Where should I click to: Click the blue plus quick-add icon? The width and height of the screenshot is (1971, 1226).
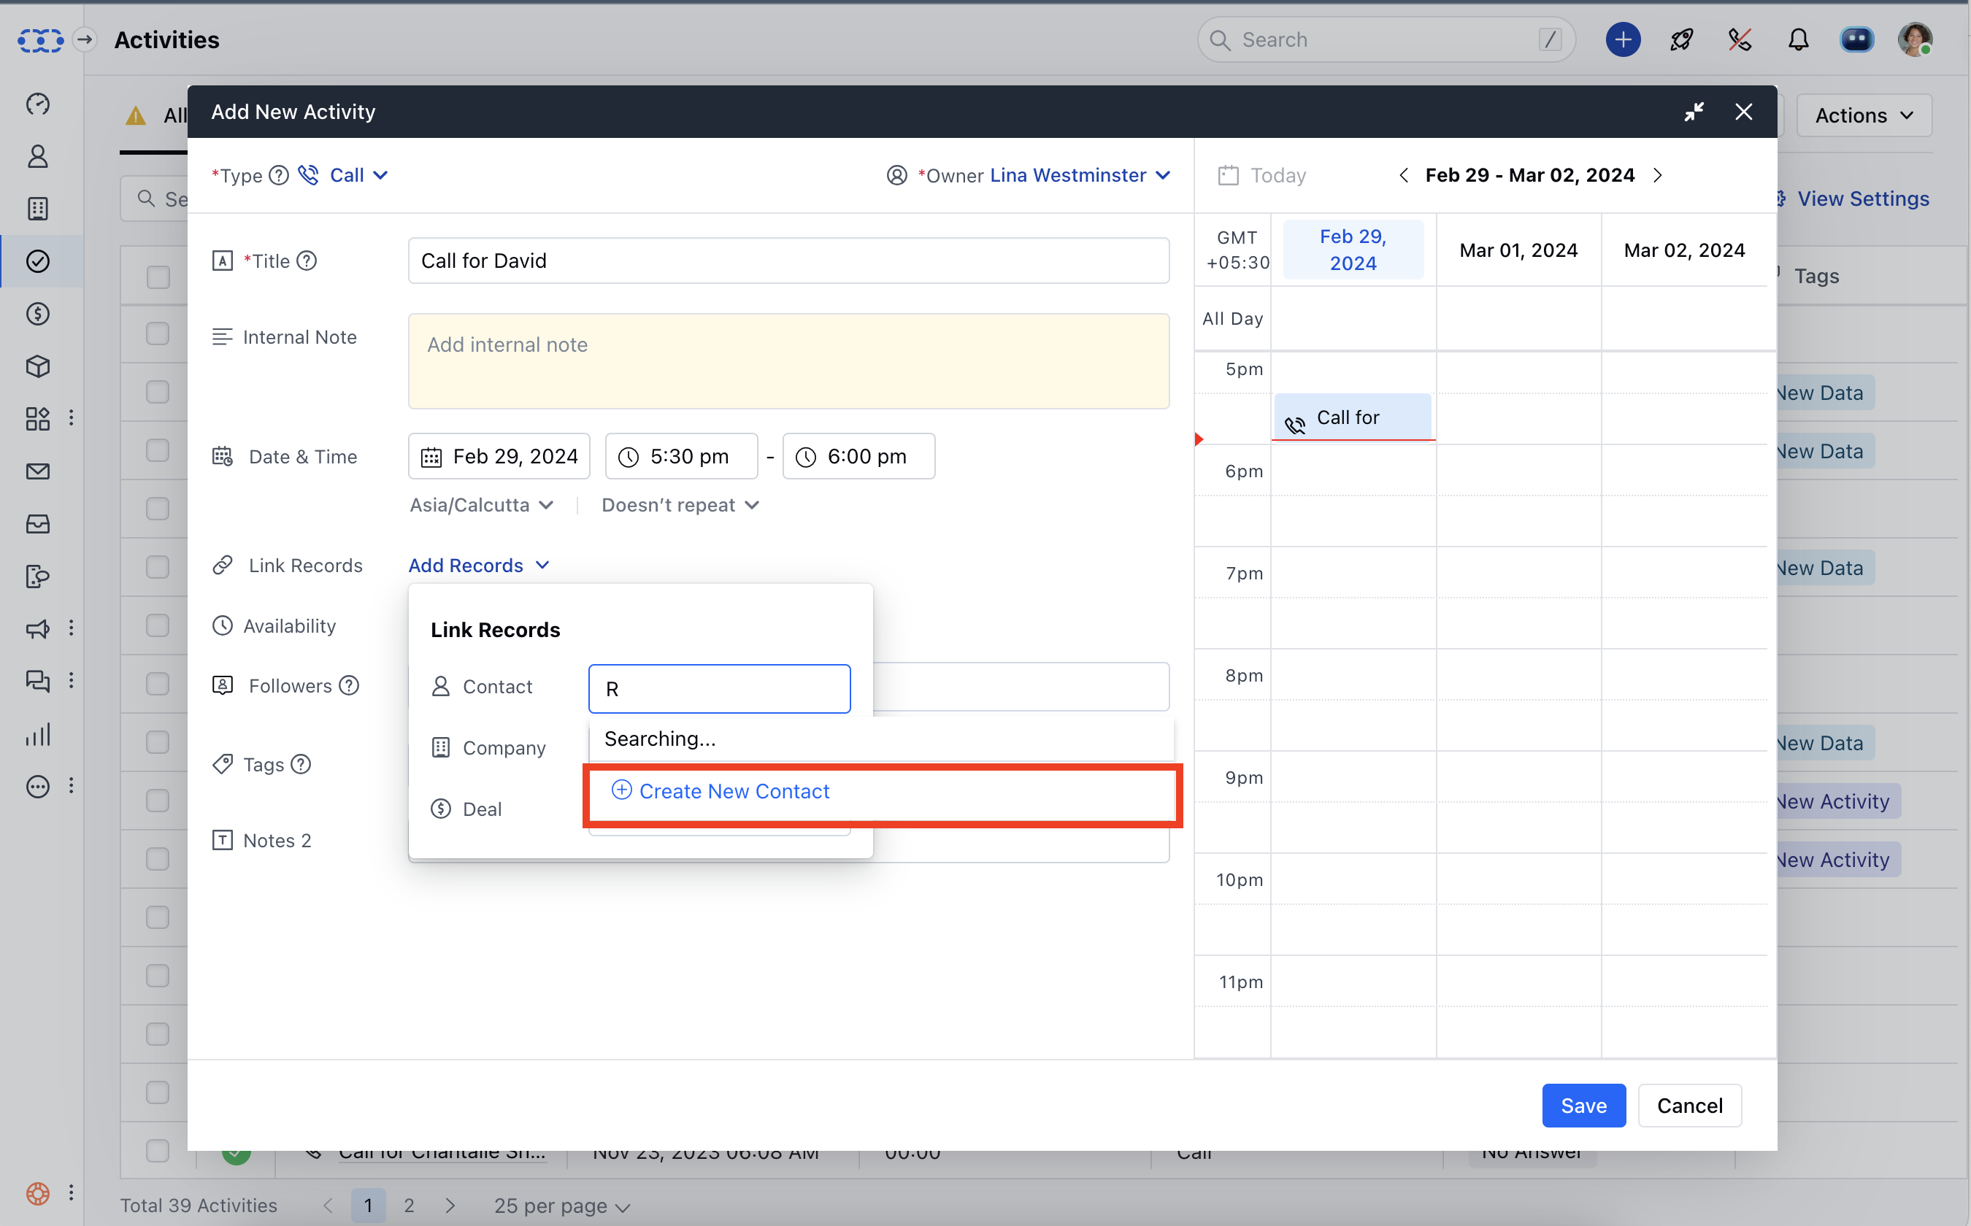click(x=1622, y=39)
